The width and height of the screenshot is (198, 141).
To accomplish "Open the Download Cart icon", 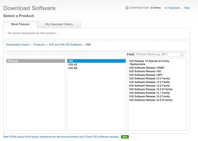I will [x=127, y=8].
